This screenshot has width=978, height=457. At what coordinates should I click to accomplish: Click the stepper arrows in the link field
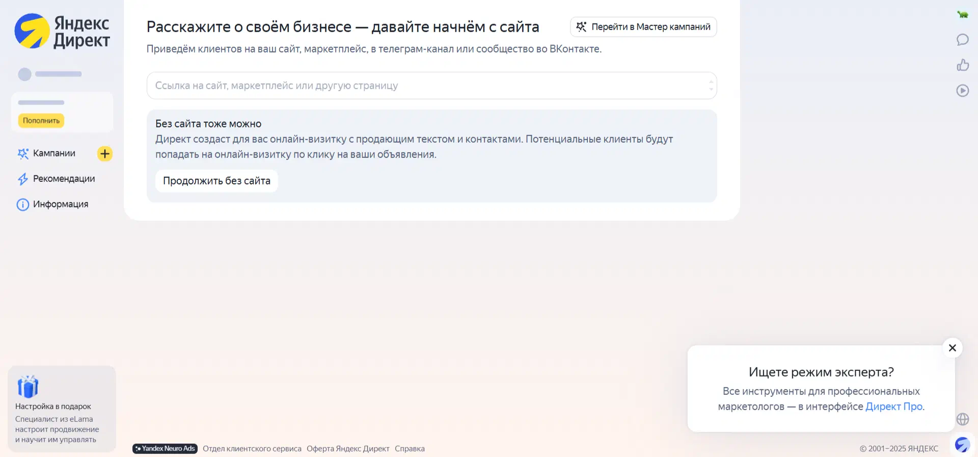711,86
